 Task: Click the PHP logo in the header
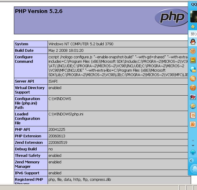click(171, 17)
